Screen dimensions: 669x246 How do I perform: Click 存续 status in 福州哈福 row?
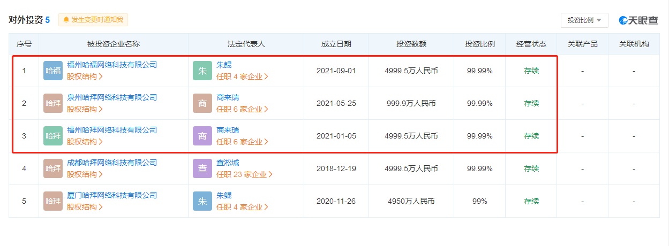(531, 71)
